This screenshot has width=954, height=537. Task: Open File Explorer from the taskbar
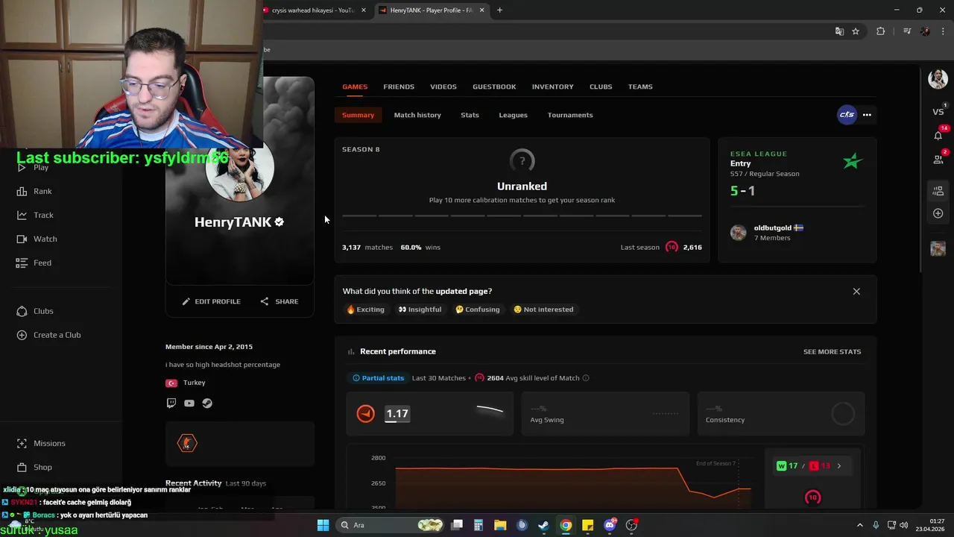click(500, 525)
